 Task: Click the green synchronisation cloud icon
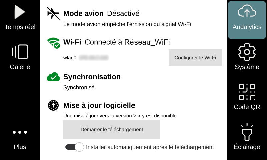53,77
